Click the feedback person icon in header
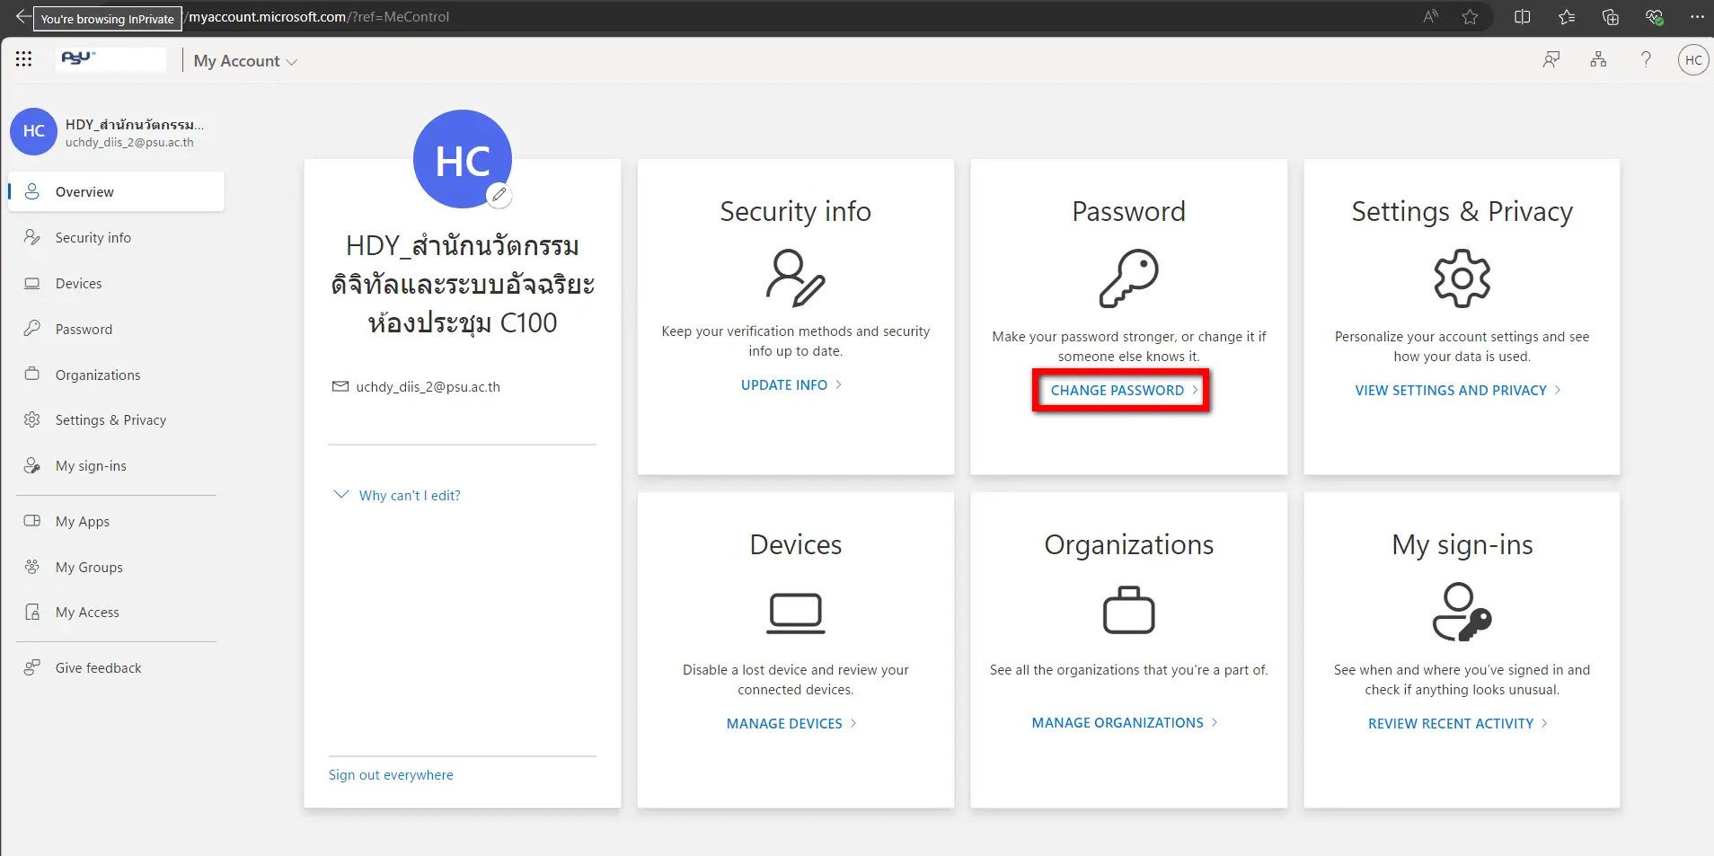1714x856 pixels. point(1551,60)
